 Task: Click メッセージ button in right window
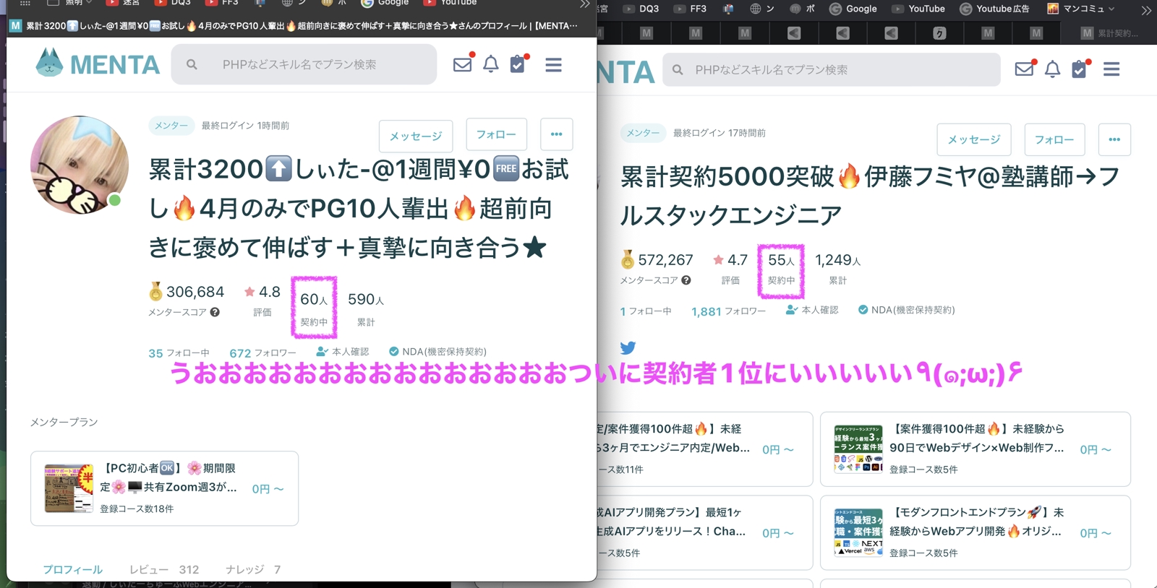pos(974,139)
